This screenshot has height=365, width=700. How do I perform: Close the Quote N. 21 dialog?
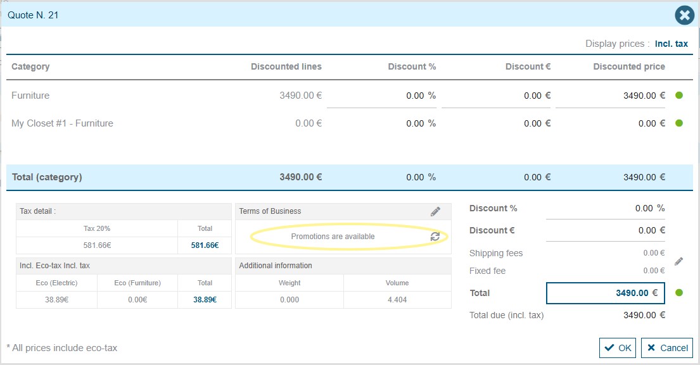coord(684,15)
